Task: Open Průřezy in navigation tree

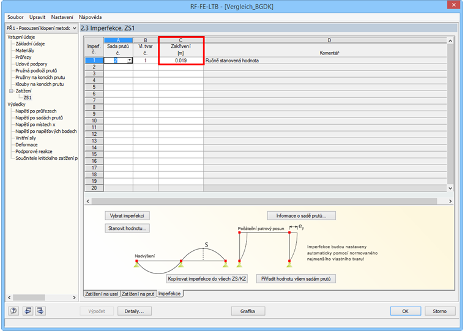Action: point(23,57)
